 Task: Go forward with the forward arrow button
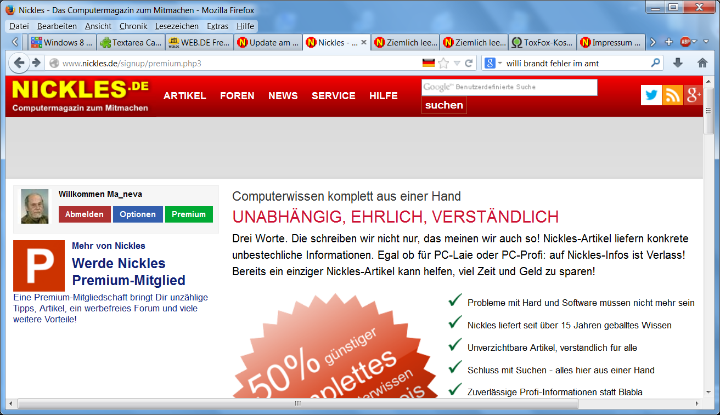click(x=37, y=63)
